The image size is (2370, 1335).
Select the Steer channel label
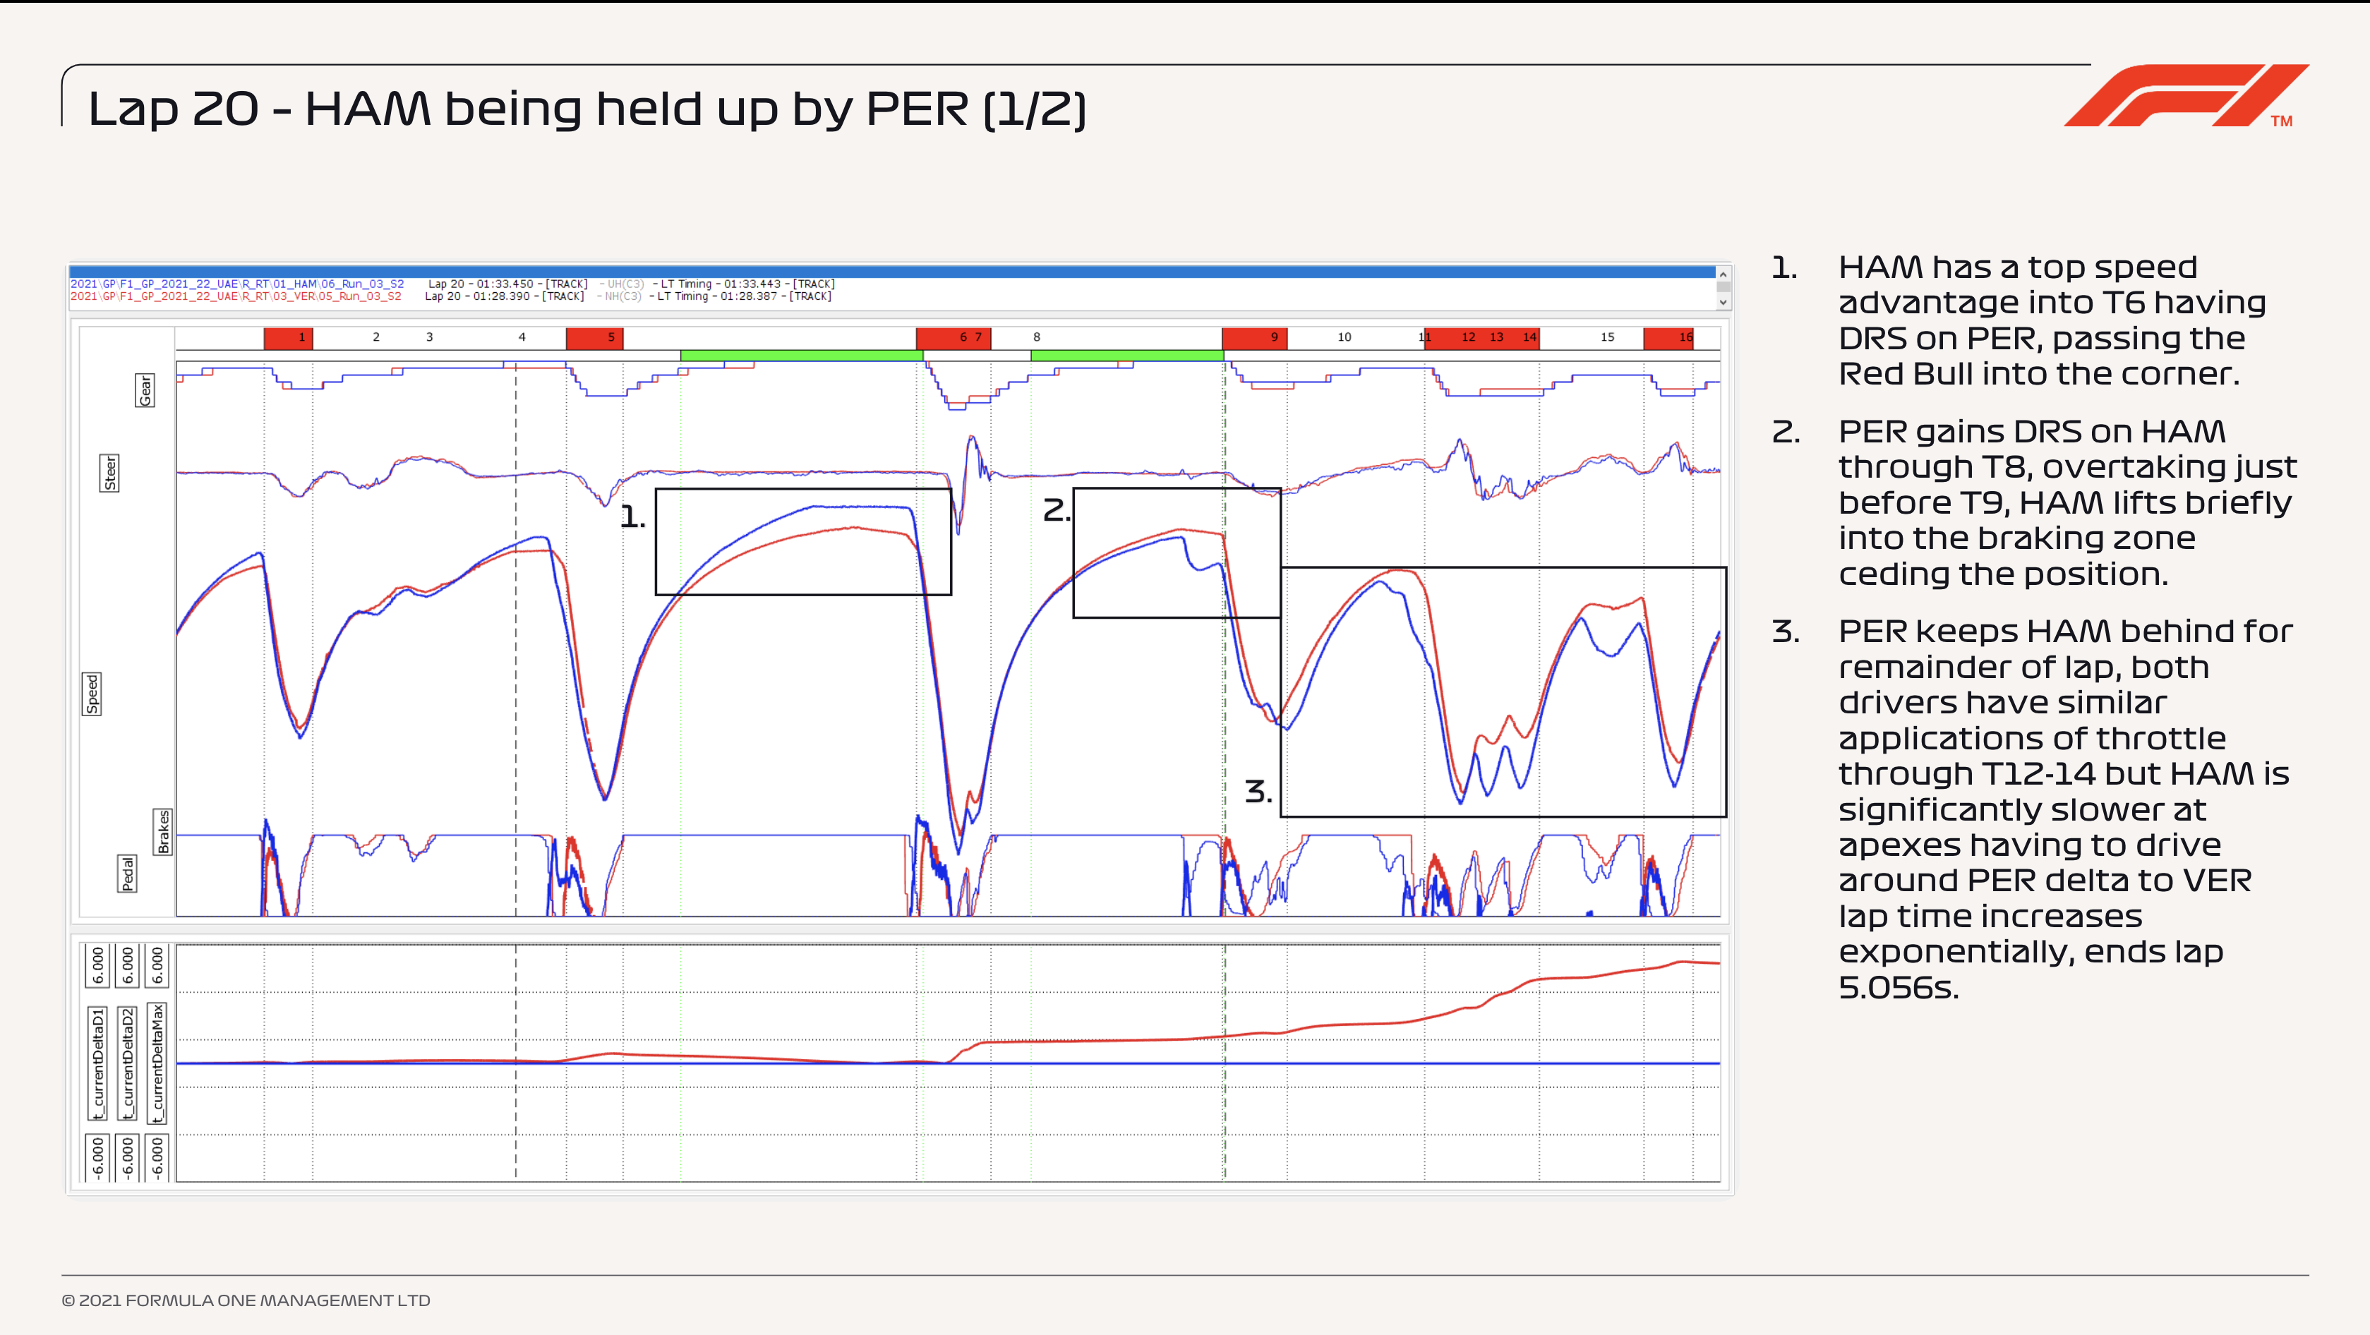tap(109, 473)
